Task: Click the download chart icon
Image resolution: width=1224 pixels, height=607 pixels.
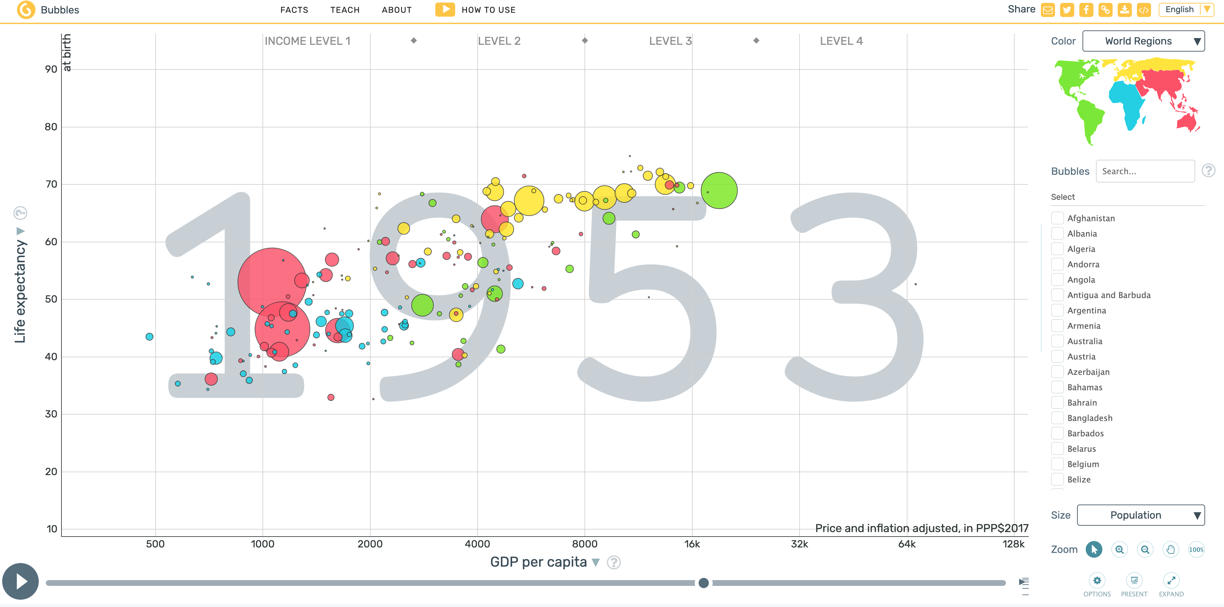Action: 1124,10
